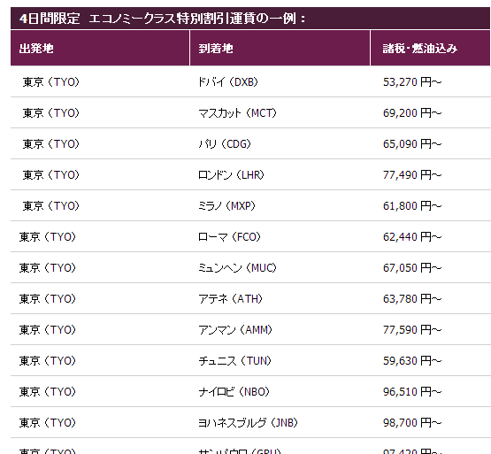Select the ロンドン (LHR) destination
The height and width of the screenshot is (454, 491).
231,175
